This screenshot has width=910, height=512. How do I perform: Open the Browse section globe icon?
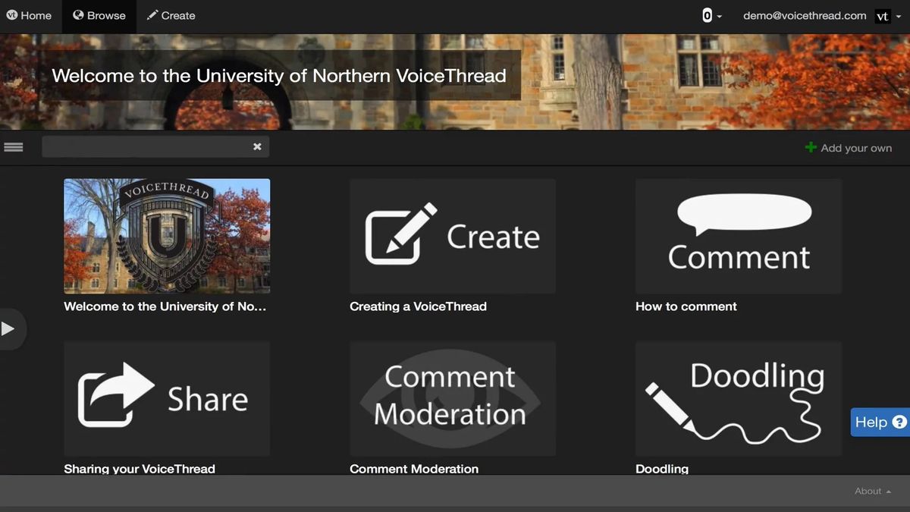click(x=77, y=14)
